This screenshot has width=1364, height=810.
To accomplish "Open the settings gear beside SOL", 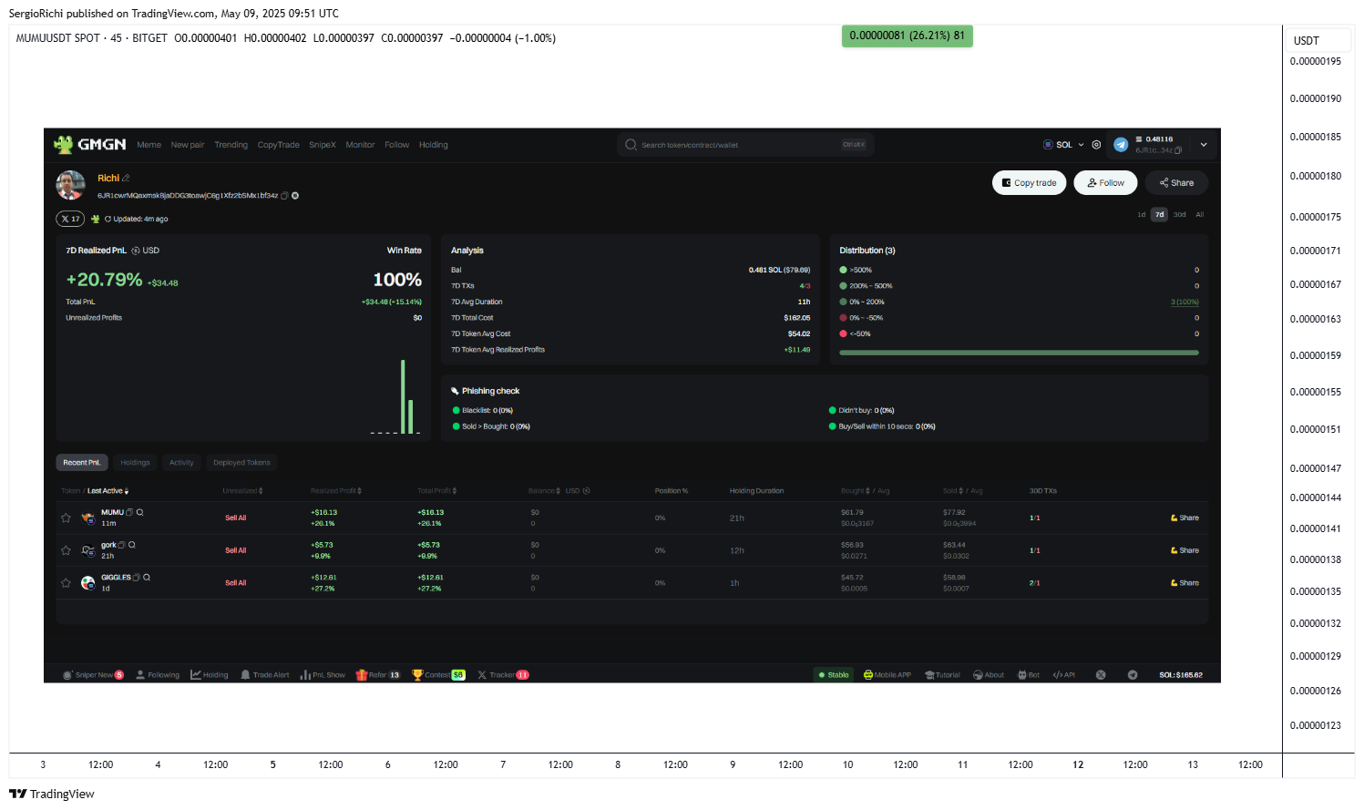I will tap(1096, 145).
